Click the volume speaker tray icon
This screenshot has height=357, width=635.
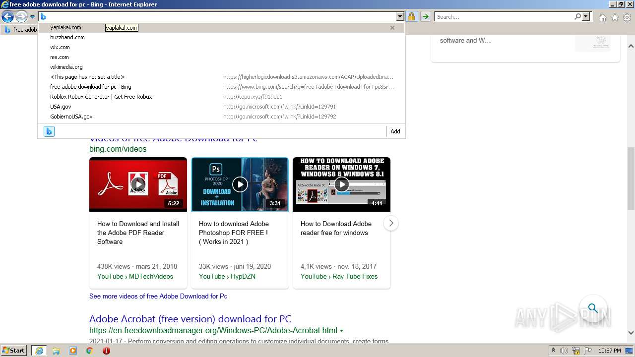coord(564,351)
